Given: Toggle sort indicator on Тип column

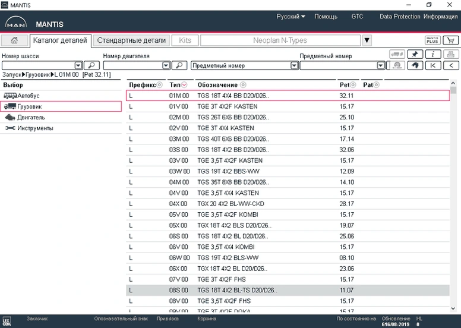Looking at the screenshot, I should pyautogui.click(x=184, y=85).
